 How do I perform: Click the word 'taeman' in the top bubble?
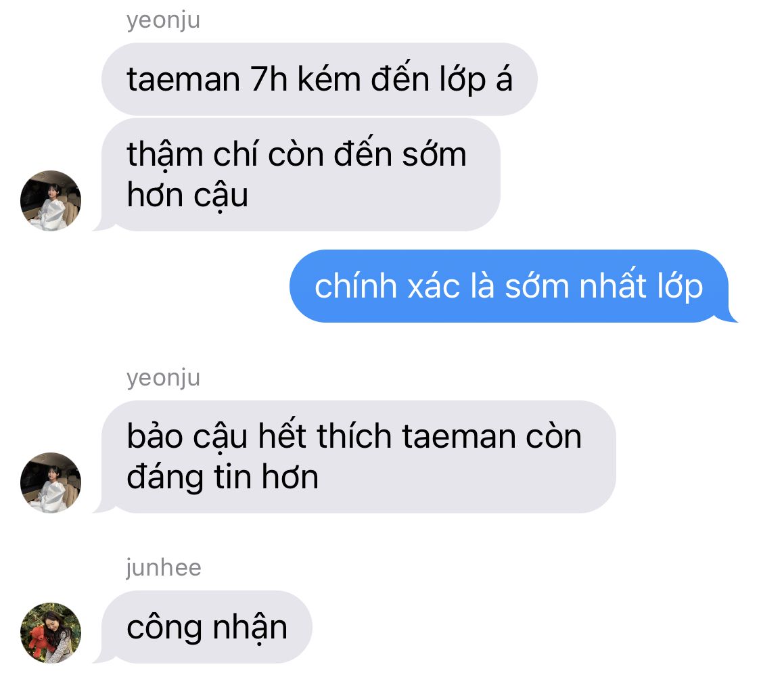183,80
